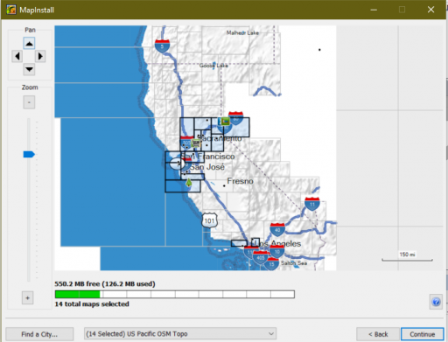
Task: Zoom in with the plus button
Action: (27, 298)
